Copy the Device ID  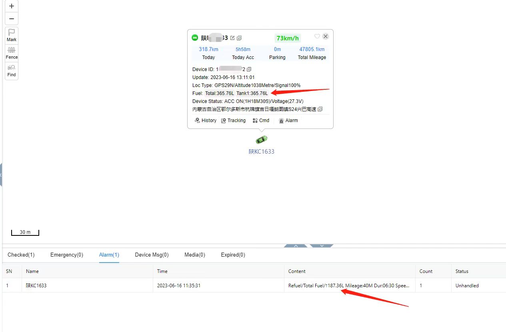click(x=249, y=69)
